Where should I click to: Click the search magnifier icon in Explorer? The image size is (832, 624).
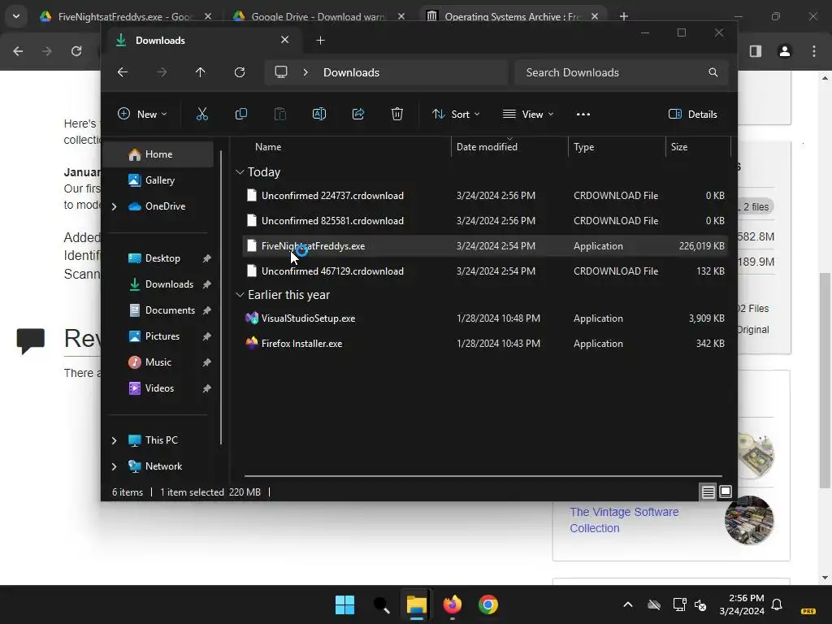coord(713,72)
